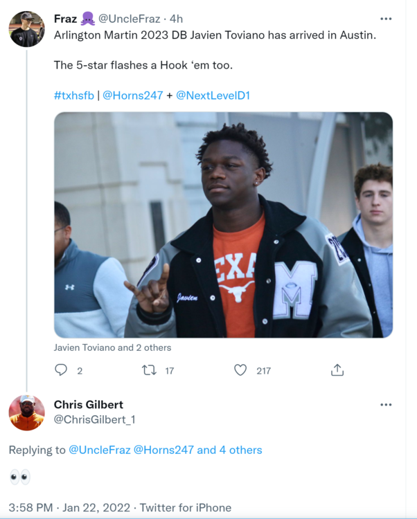The image size is (417, 519).
Task: Open the @NextLevelD1 mention
Action: click(x=213, y=95)
